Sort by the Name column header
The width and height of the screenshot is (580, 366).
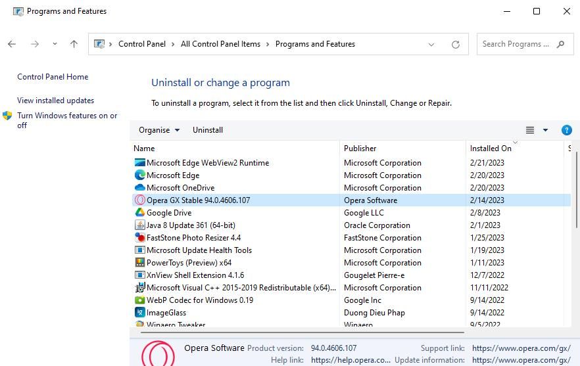point(235,149)
